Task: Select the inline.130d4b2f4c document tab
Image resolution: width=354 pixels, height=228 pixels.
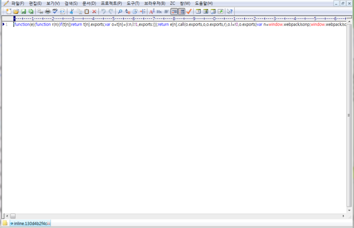Action: click(30, 223)
